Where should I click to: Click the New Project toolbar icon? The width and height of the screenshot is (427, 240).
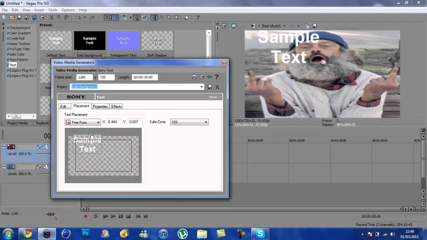4,17
